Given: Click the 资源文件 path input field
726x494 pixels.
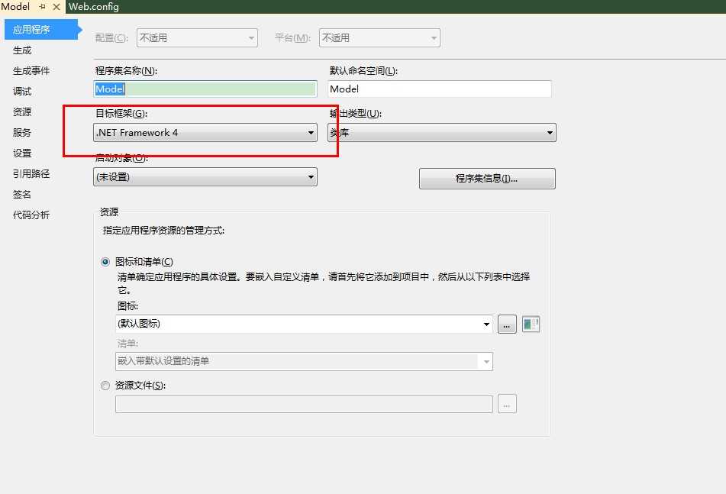Looking at the screenshot, I should coord(304,404).
